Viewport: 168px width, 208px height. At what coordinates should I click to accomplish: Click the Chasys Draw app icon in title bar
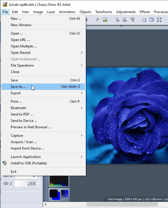[5, 4]
